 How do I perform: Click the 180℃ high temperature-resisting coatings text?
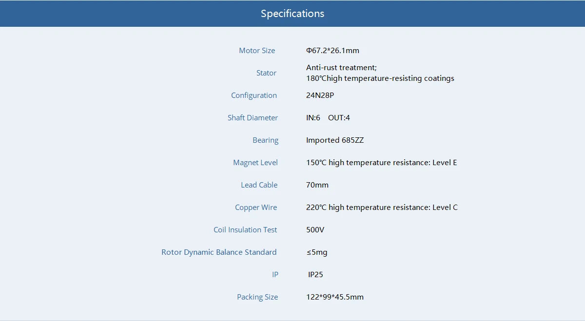pos(380,78)
